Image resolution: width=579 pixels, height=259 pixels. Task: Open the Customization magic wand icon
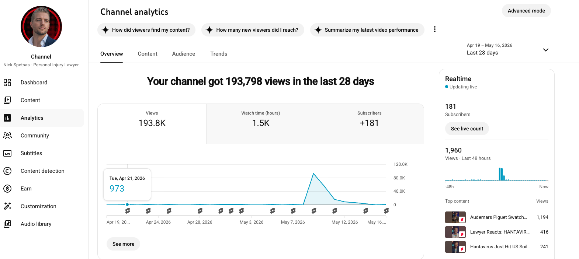(7, 206)
